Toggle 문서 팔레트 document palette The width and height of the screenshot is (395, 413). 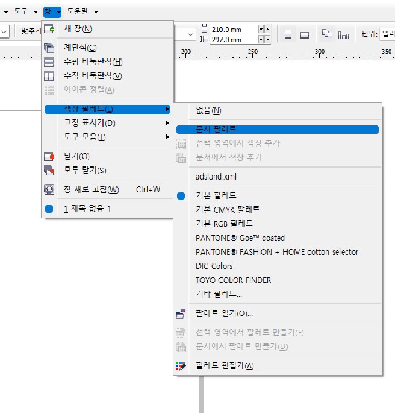[278, 130]
